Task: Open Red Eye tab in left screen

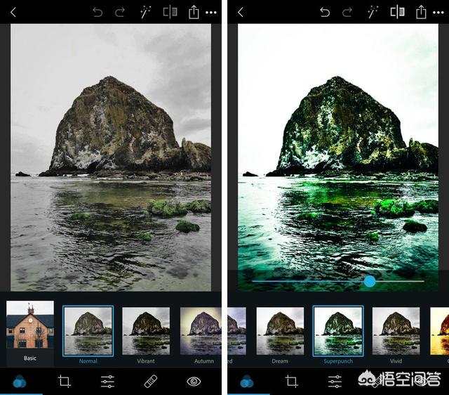Action: (x=194, y=381)
